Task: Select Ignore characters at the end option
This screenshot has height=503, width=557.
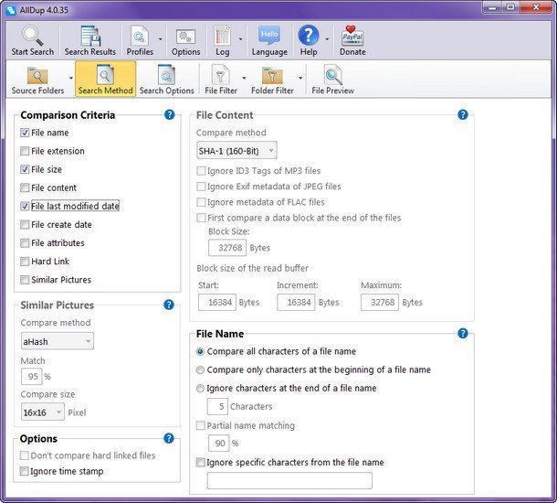Action: click(x=200, y=388)
